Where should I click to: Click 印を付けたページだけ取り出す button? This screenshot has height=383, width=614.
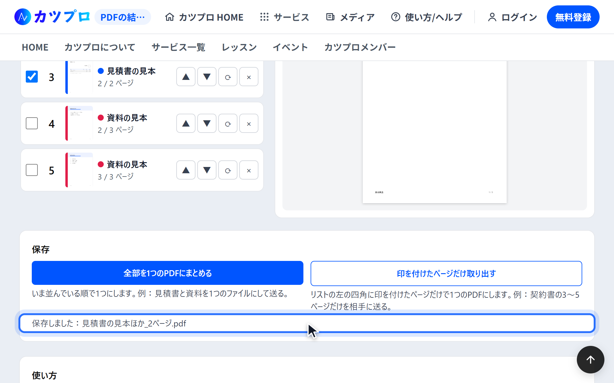click(446, 273)
